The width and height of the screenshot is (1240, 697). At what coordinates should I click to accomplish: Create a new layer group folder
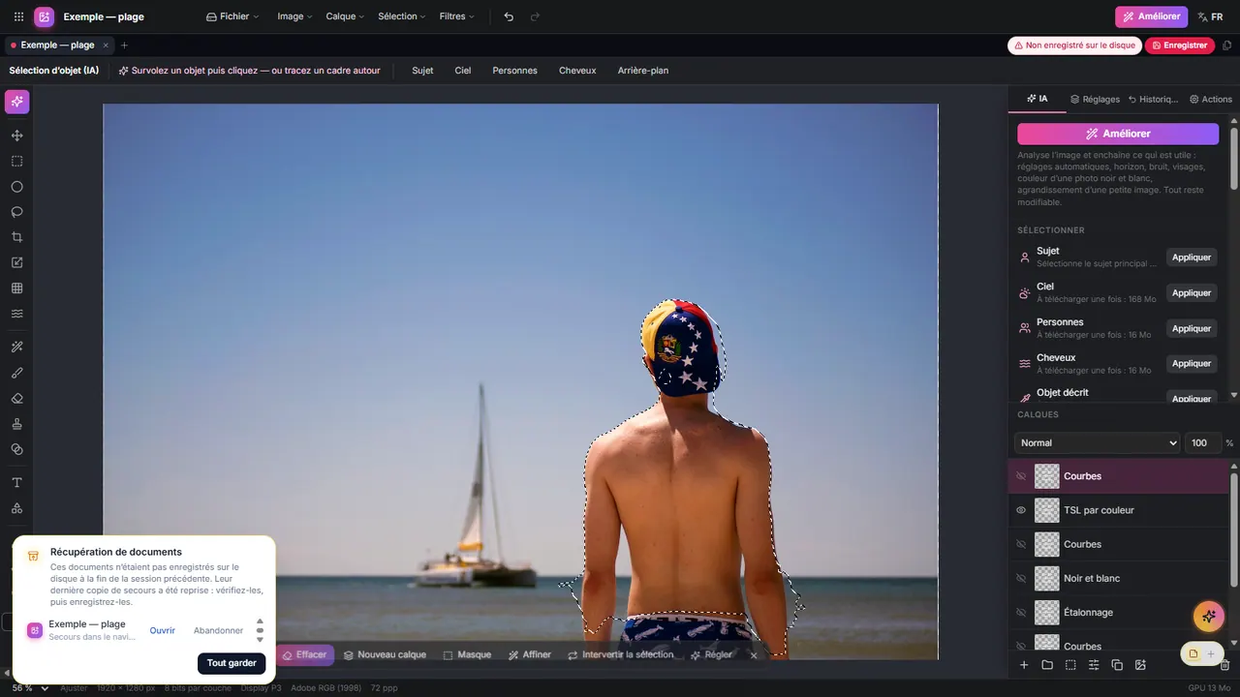pos(1047,665)
